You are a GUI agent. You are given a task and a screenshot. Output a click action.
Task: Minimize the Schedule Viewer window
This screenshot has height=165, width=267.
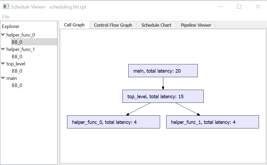tap(220, 7)
